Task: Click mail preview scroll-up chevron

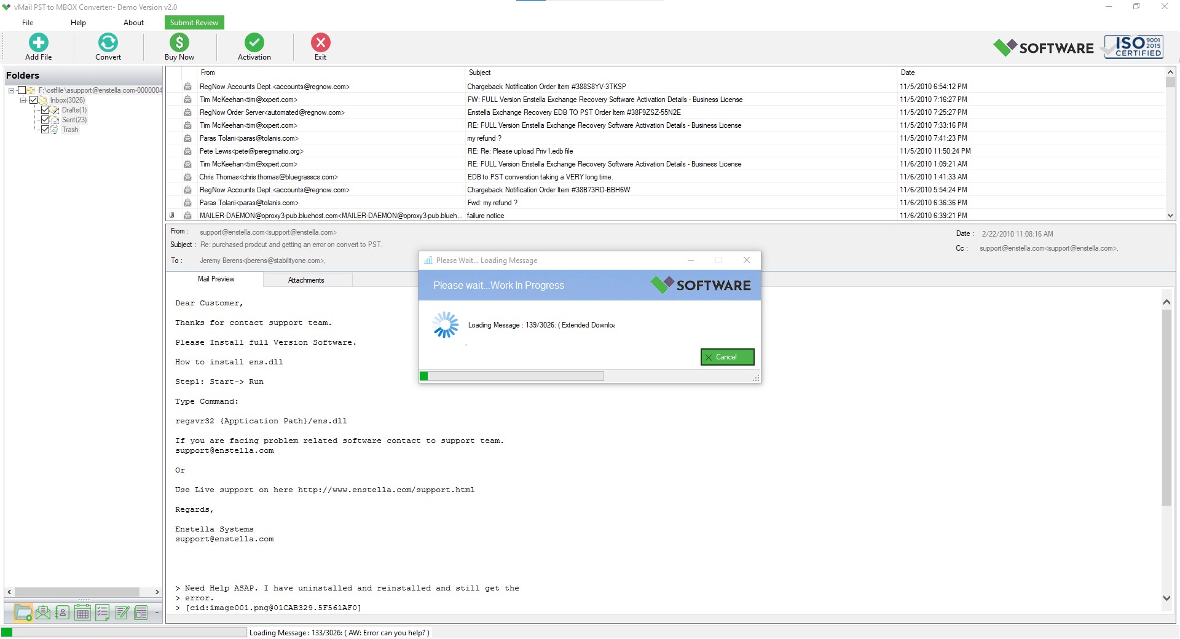Action: pos(1166,302)
